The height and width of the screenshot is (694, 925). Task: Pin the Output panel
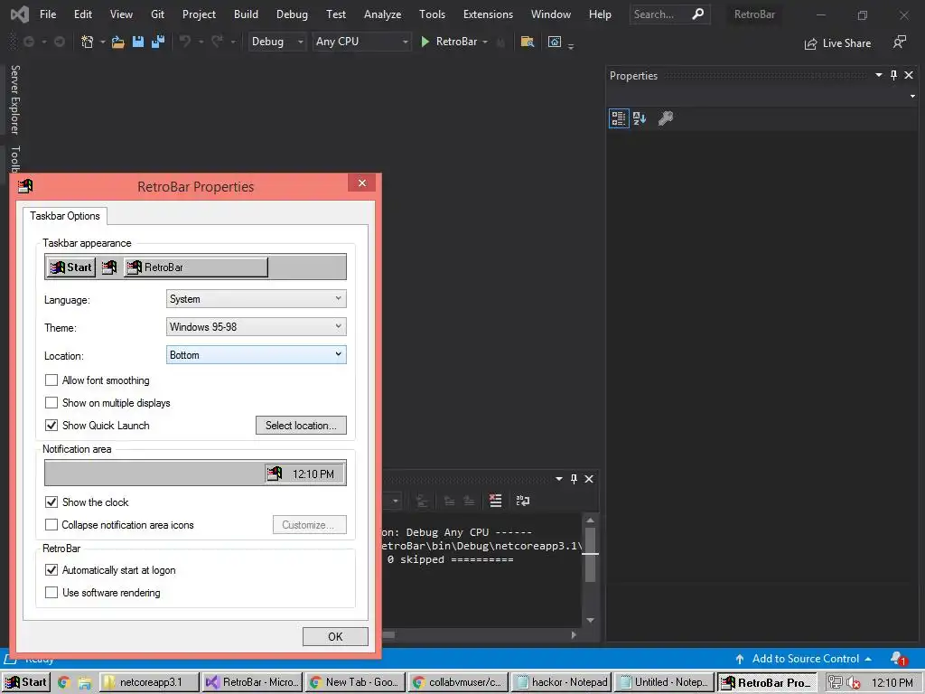574,479
